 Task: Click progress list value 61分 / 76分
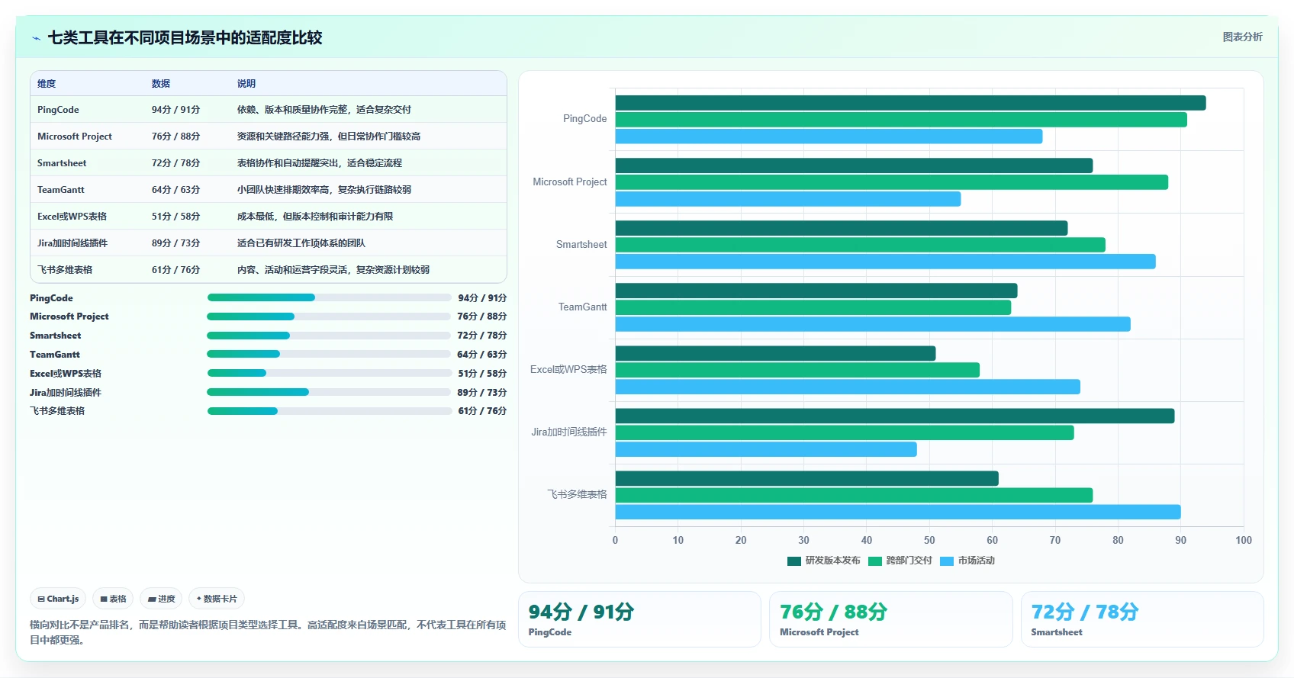[x=482, y=411]
